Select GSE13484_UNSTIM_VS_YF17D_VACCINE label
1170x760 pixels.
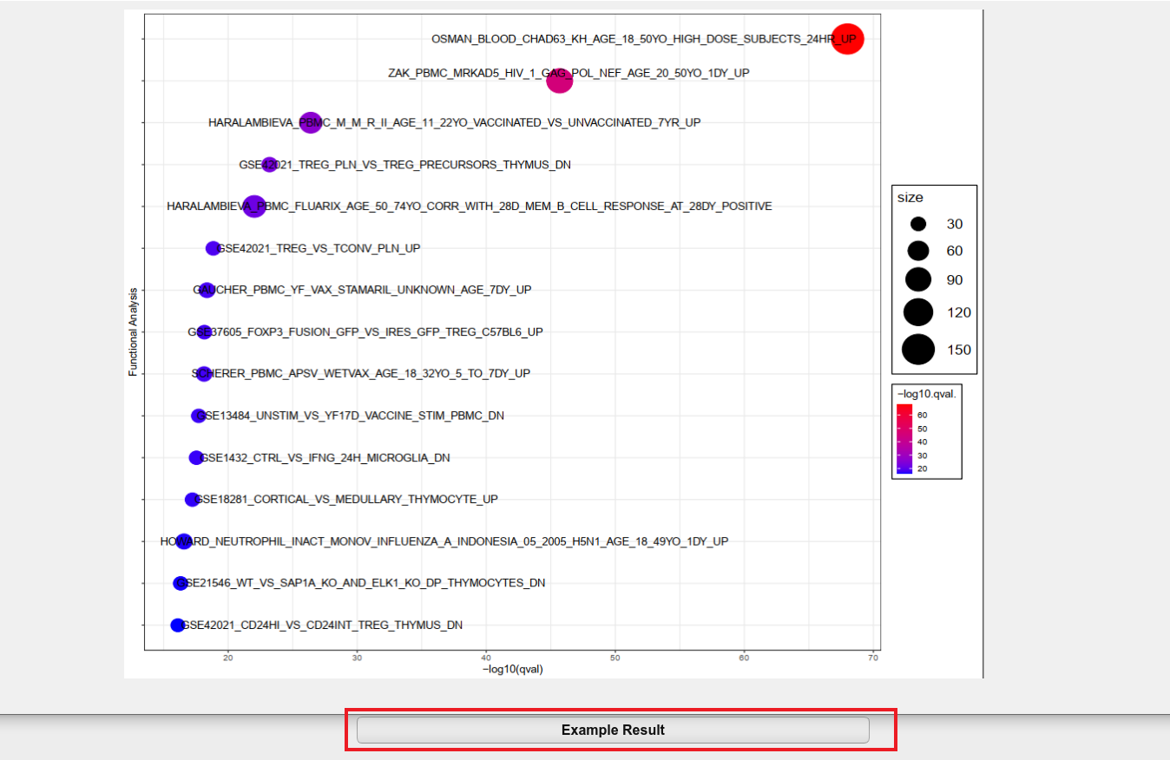coord(349,416)
